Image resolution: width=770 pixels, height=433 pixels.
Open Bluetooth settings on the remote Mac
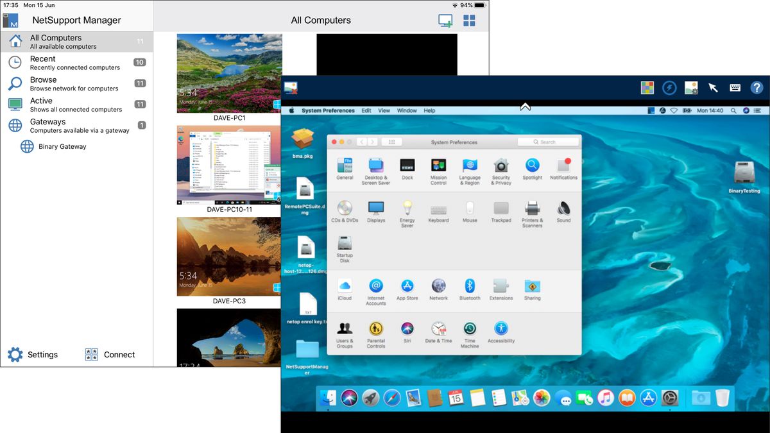pos(470,285)
